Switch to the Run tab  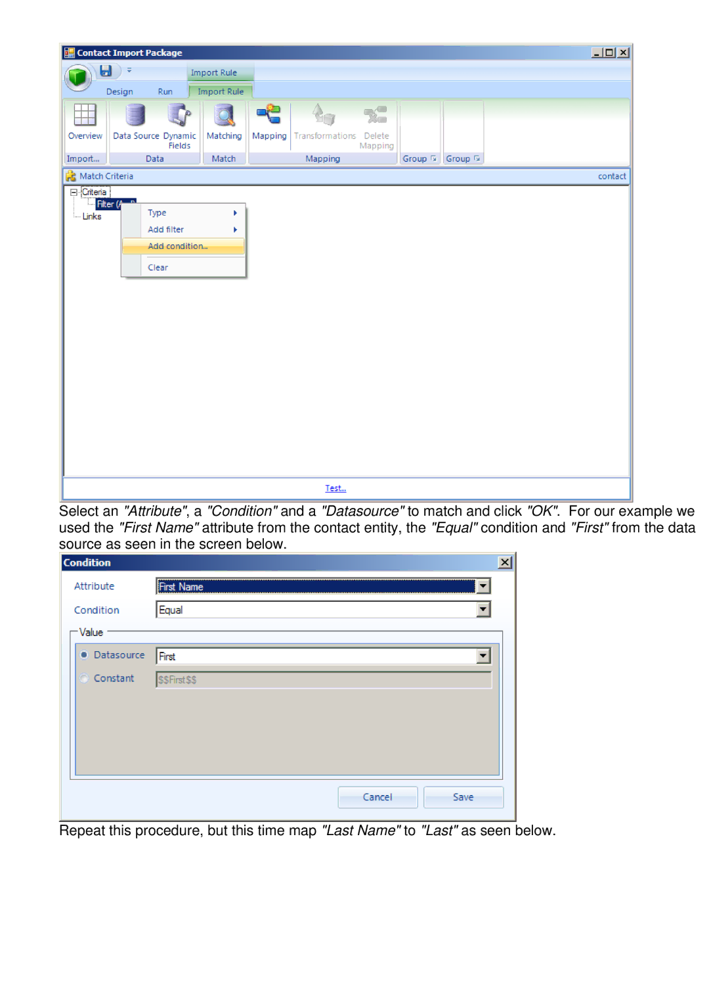(x=165, y=92)
